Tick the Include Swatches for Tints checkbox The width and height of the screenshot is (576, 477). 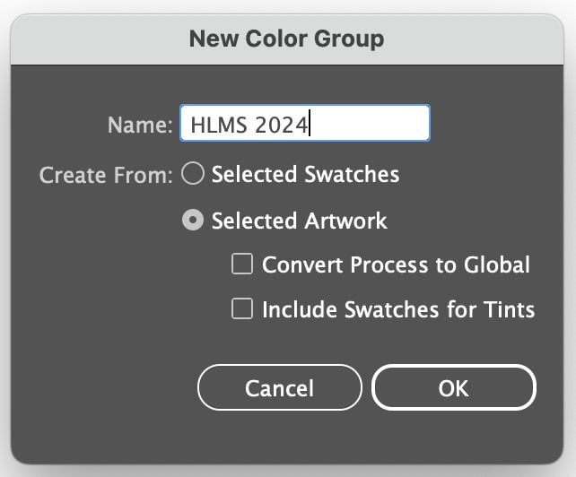242,308
